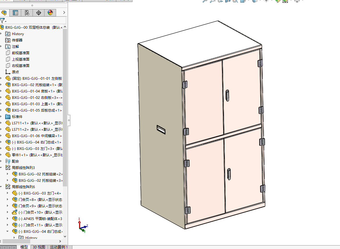The height and width of the screenshot is (249, 340).
Task: Select the 局部线性阵列6 pattern icon
Action: [8, 186]
